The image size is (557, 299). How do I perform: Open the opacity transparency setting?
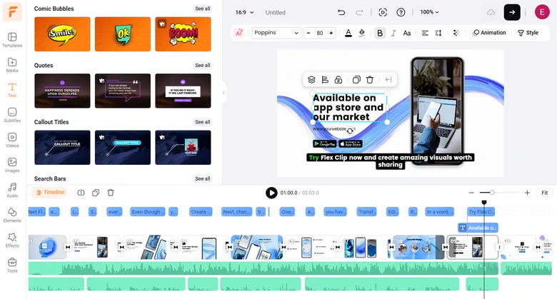456,33
